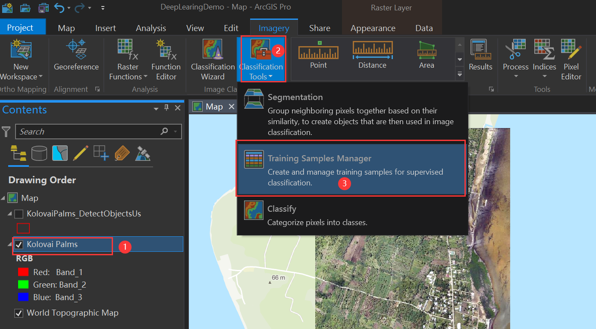Switch to List By Perspective Imagery view
596x329 pixels.
click(143, 154)
